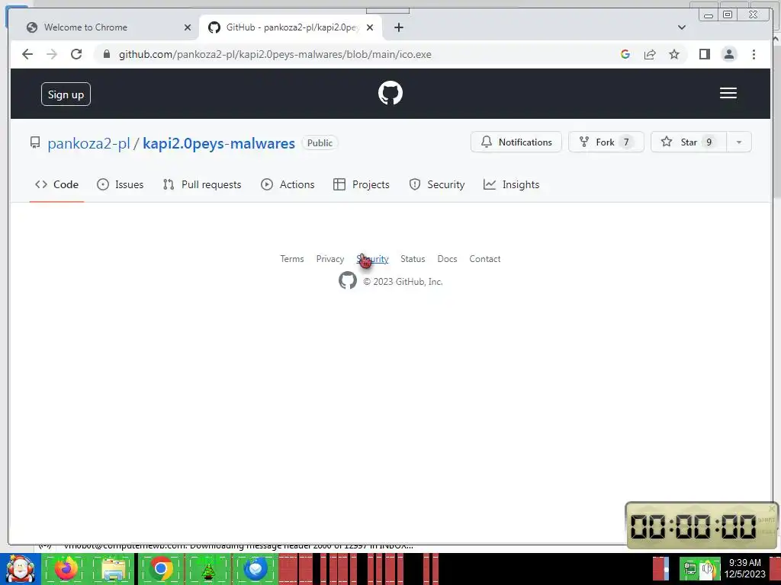
Task: Click the volume speaker tray icon
Action: tap(707, 568)
